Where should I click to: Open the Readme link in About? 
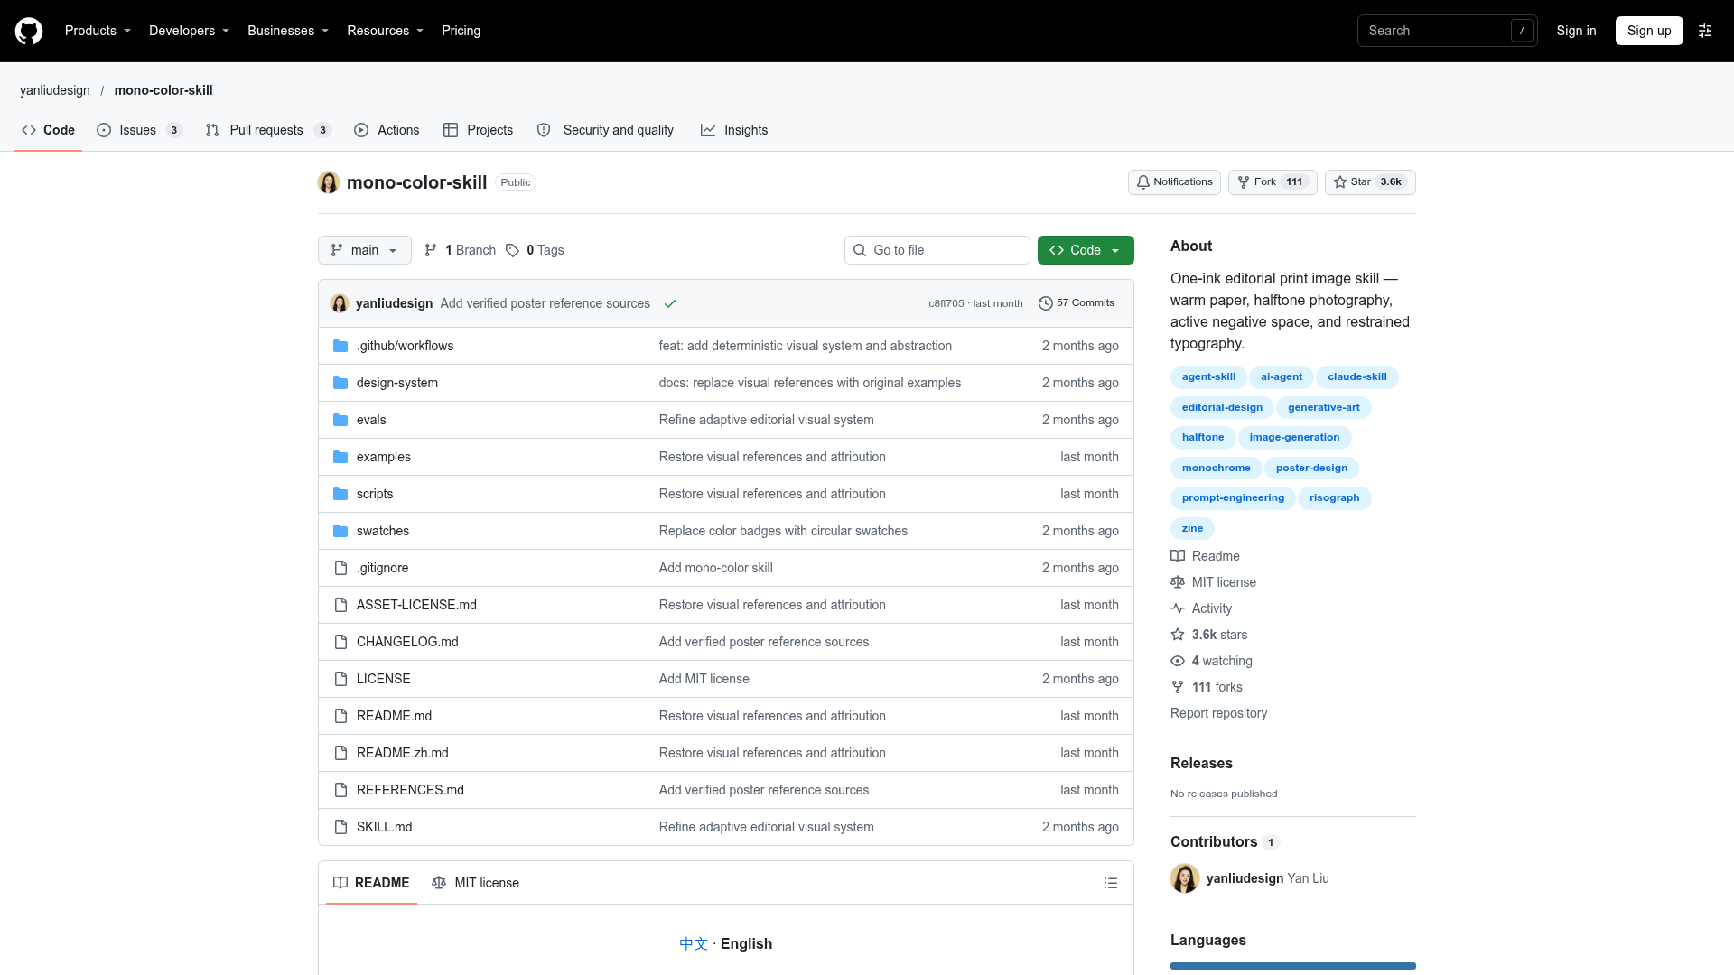tap(1205, 556)
